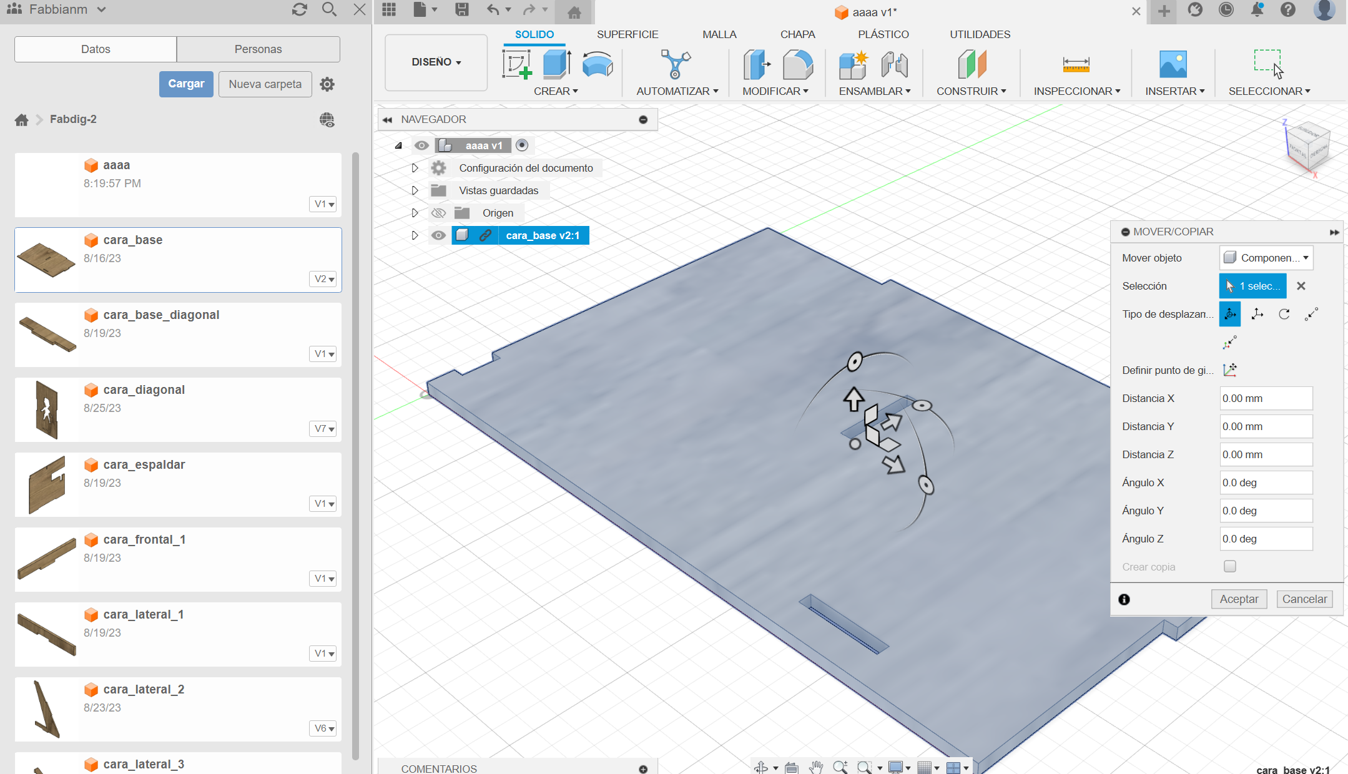
Task: Select the Rotate displacement type icon
Action: pyautogui.click(x=1284, y=314)
